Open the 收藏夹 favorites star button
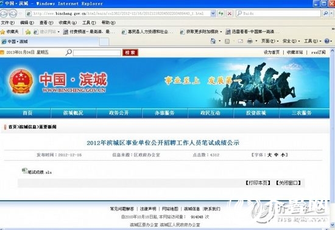Screen dimensions: 335x230 [10, 32]
